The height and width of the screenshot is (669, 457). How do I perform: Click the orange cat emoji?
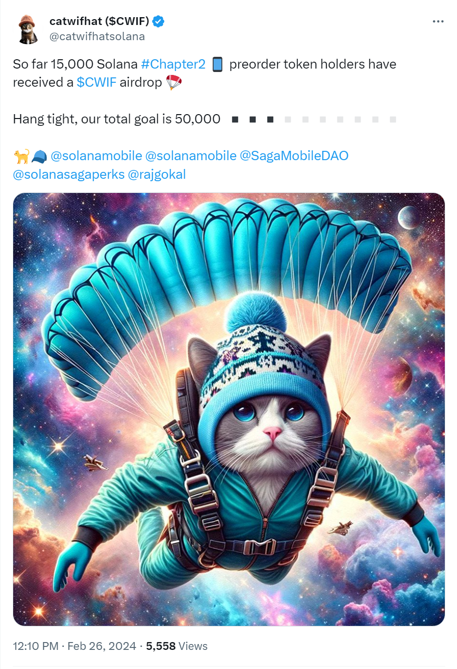click(21, 156)
